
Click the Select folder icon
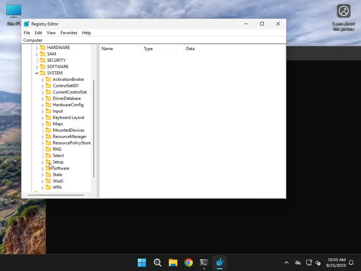pyautogui.click(x=48, y=156)
